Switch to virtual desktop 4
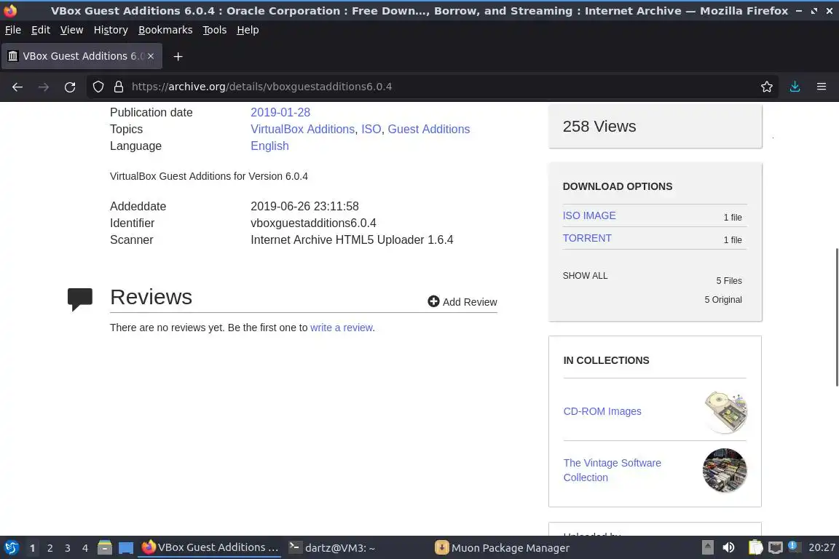The width and height of the screenshot is (839, 559). tap(85, 548)
